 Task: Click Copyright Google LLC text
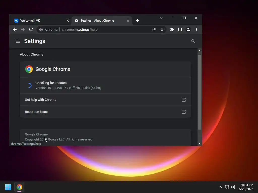[59, 139]
